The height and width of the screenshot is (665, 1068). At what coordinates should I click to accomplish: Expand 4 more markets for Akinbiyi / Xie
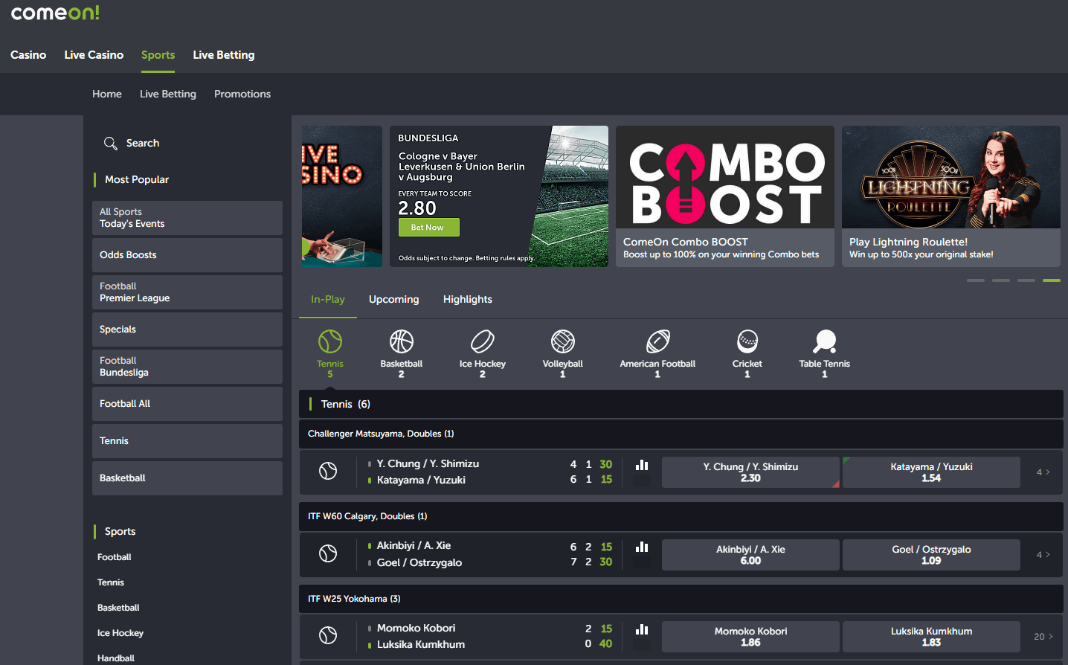(x=1043, y=555)
